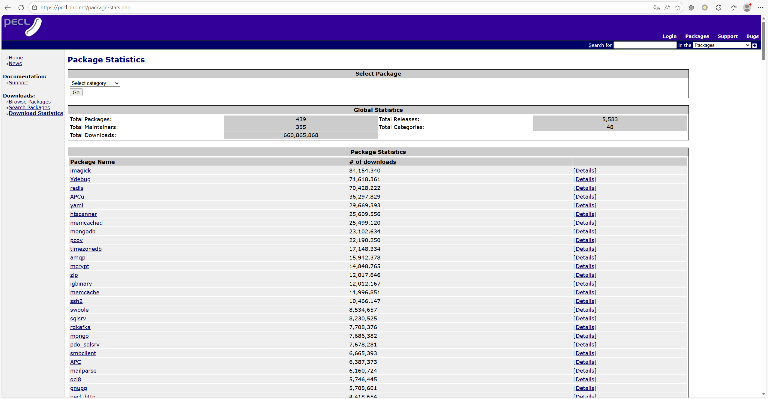Click the translate page icon
The image size is (768, 399).
coord(656,7)
